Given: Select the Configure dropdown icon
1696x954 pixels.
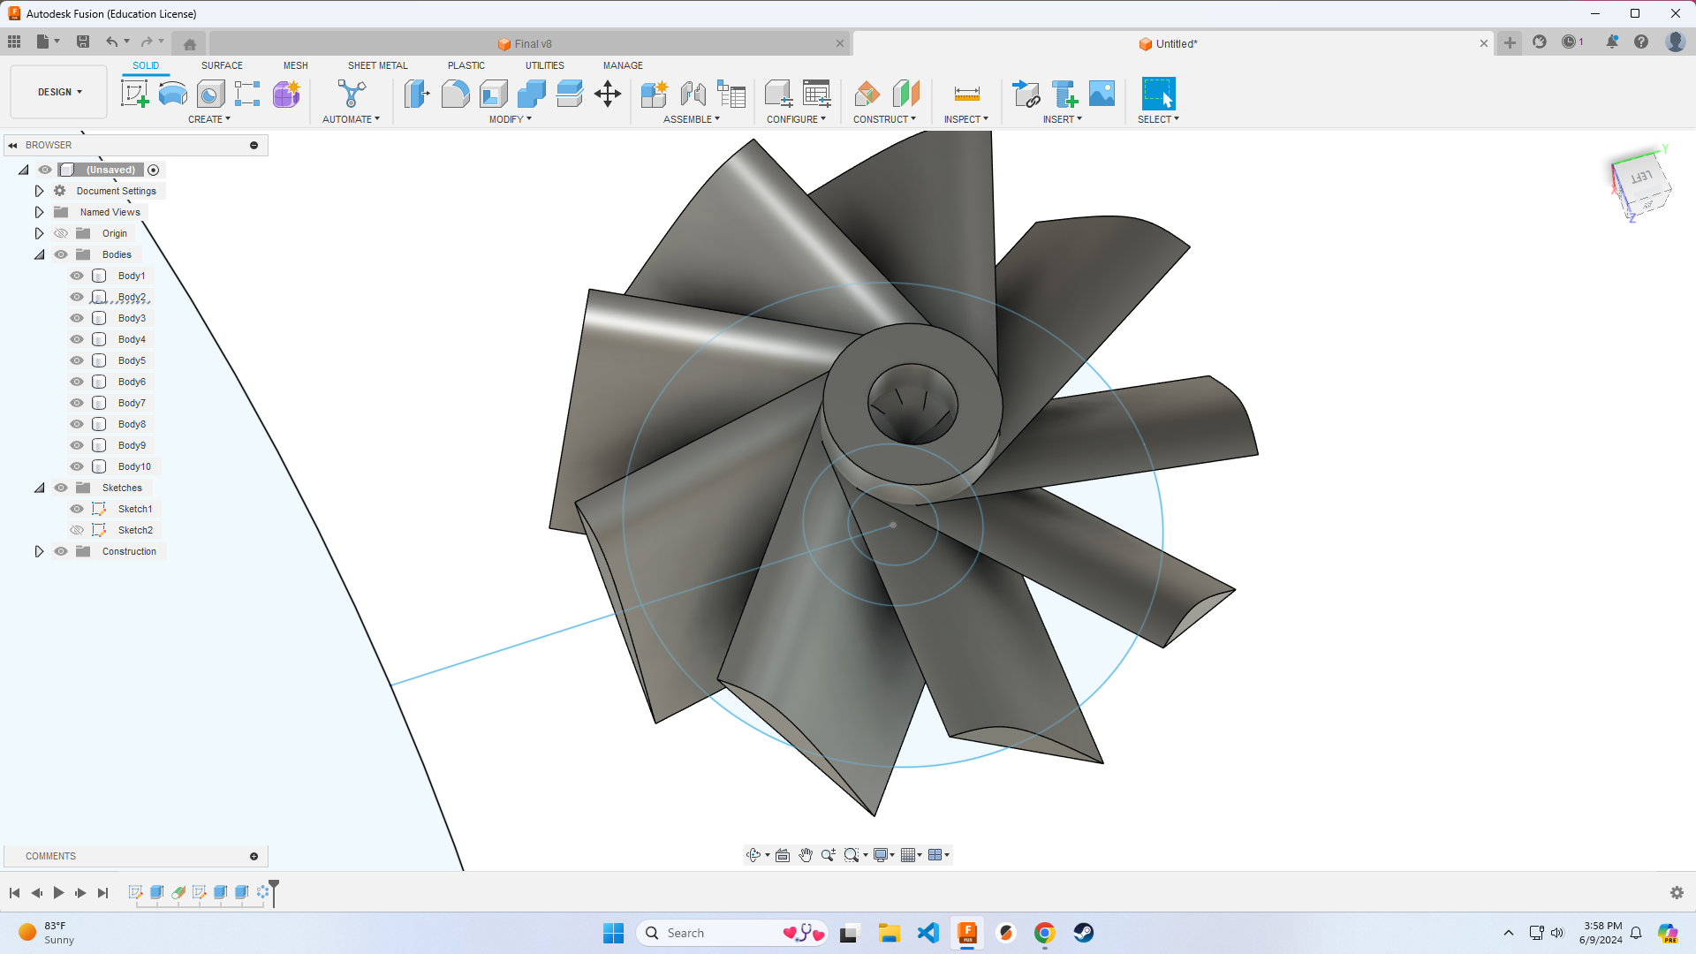Looking at the screenshot, I should 823,119.
